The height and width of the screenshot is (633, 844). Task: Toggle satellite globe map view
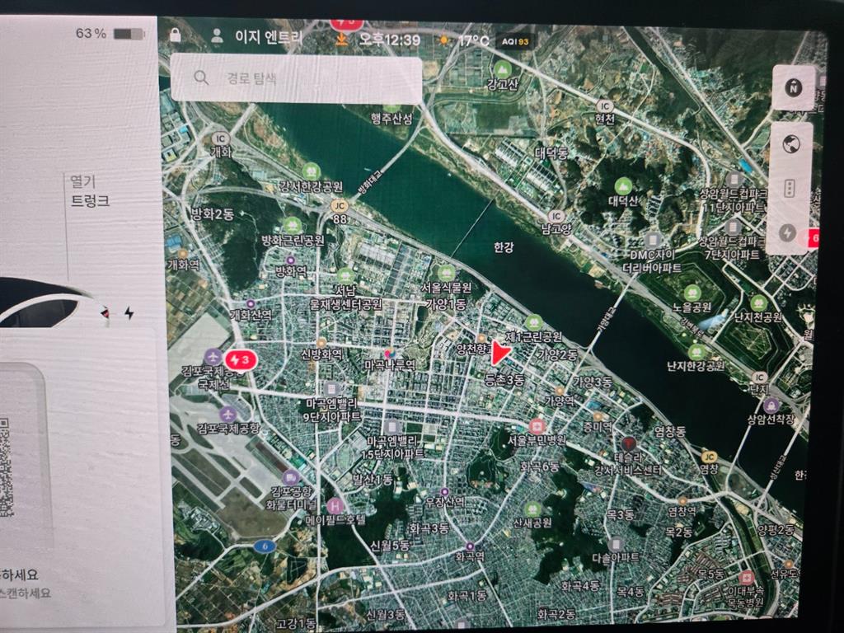[791, 144]
